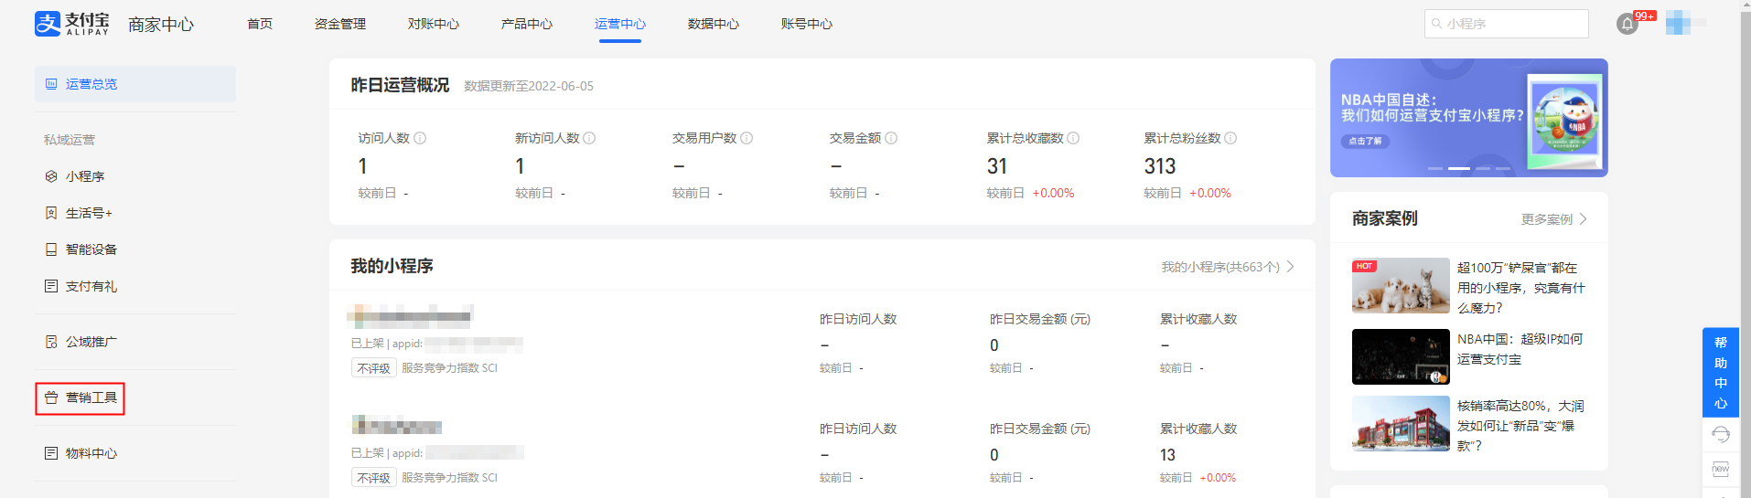Click the 99+ notification badge
This screenshot has height=498, width=1751.
[1645, 16]
